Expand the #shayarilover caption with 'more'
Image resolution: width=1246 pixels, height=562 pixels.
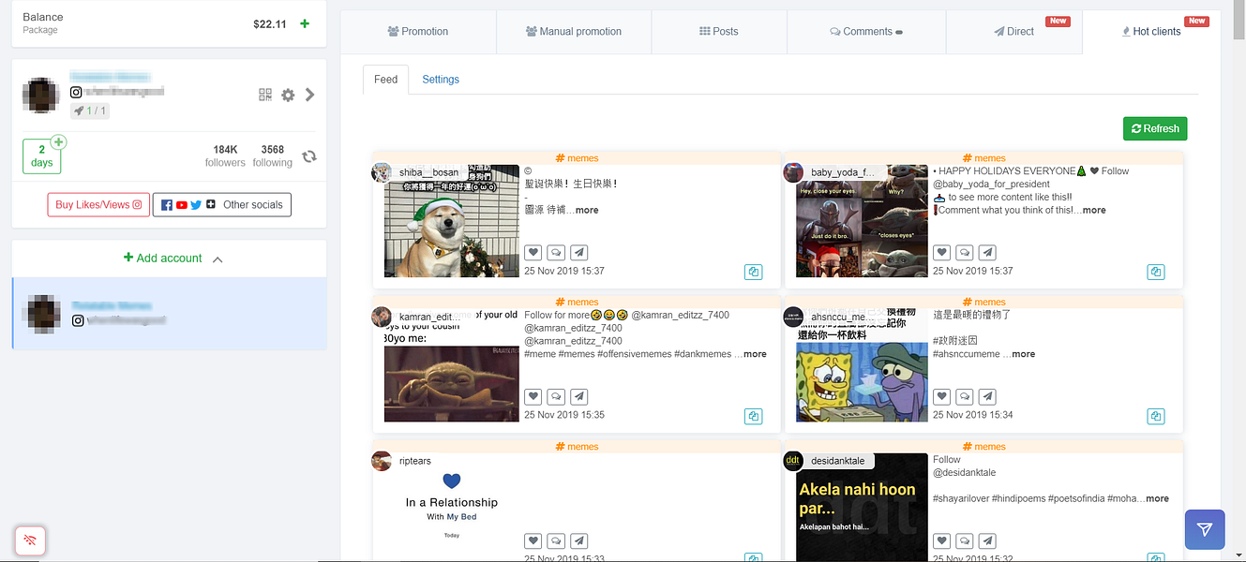click(x=1157, y=499)
